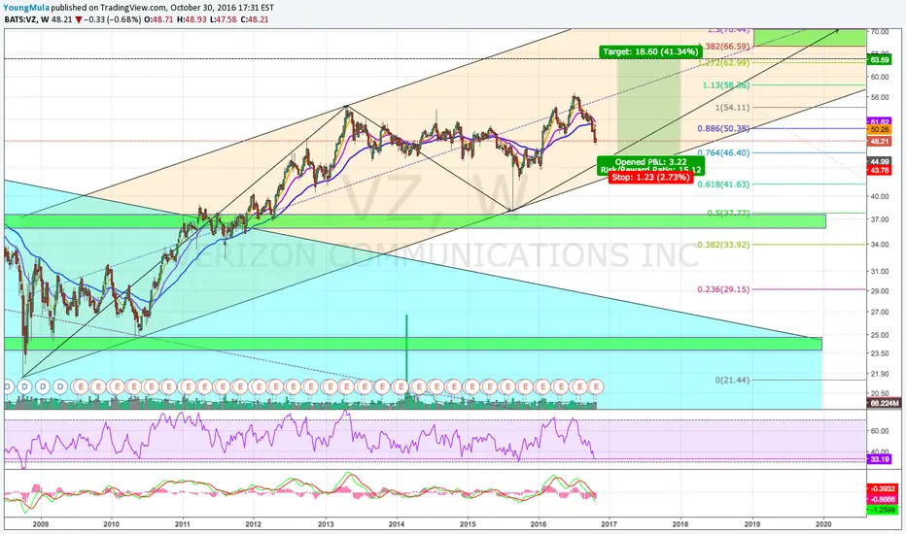Select the 1.382(66.59) Fibonacci level label
The height and width of the screenshot is (534, 906).
723,47
